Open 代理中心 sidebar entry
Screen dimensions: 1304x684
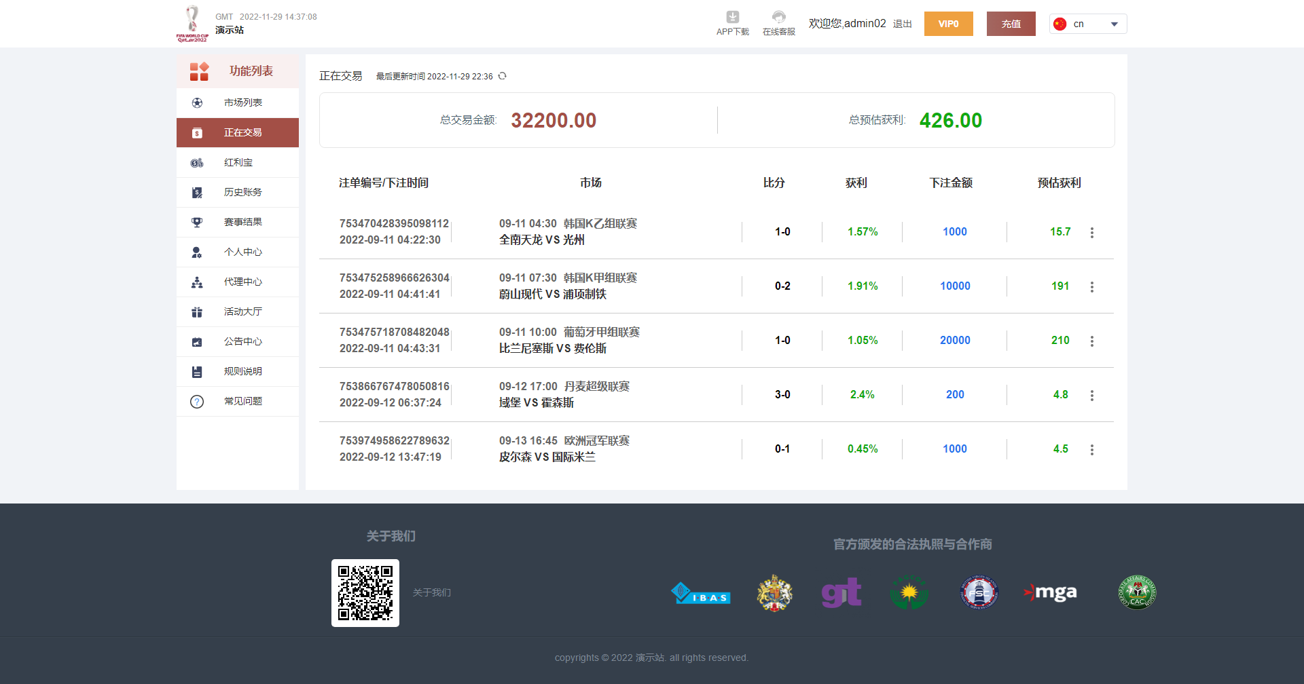(x=242, y=282)
